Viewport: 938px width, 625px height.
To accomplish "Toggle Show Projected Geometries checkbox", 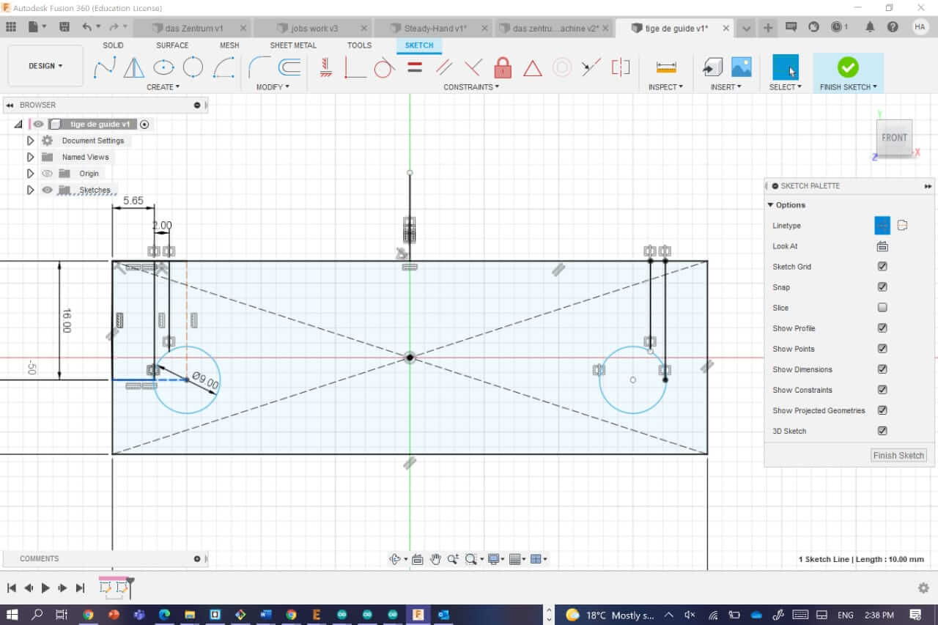I will 882,410.
